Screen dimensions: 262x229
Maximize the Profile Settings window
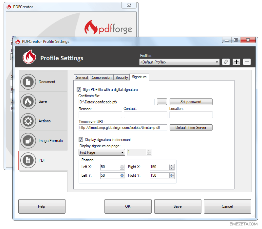point(236,40)
